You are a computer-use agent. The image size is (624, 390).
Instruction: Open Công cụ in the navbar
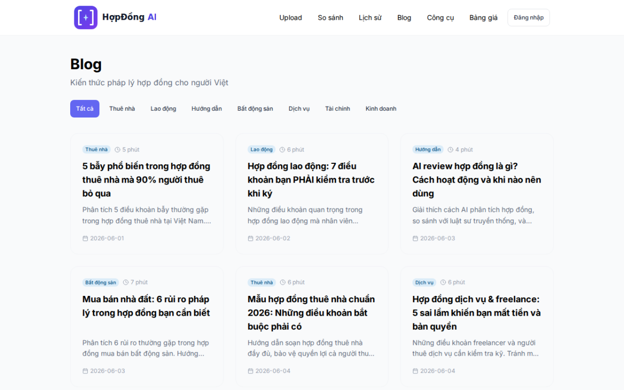440,18
